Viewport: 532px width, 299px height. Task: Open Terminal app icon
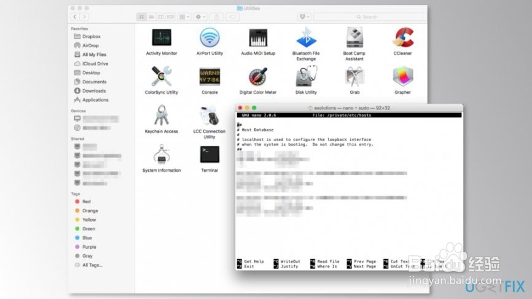(x=209, y=154)
